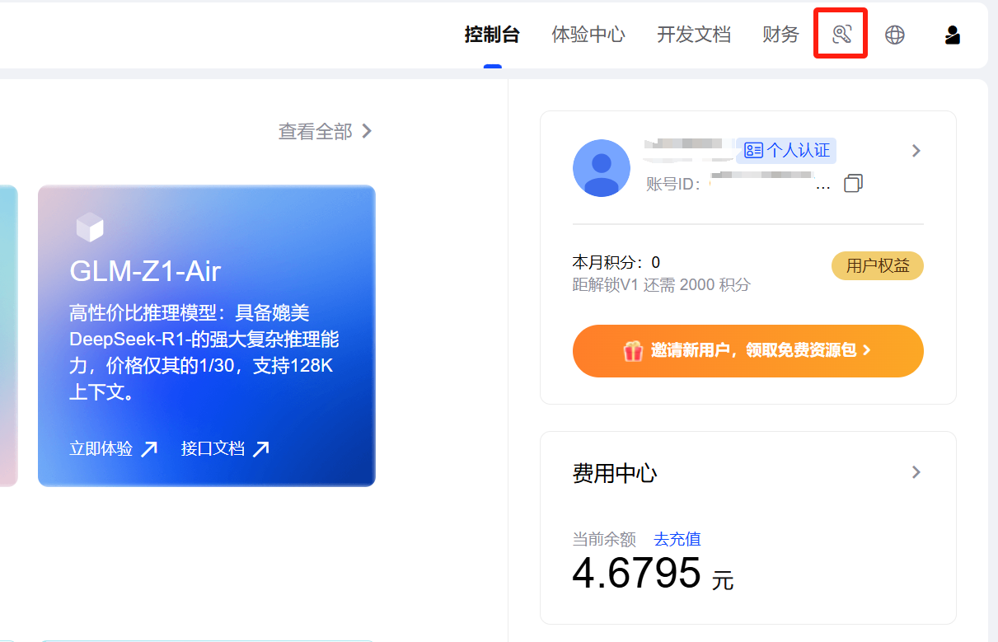Open the 开发文档 tab
Screen dimensions: 998x642
(694, 35)
